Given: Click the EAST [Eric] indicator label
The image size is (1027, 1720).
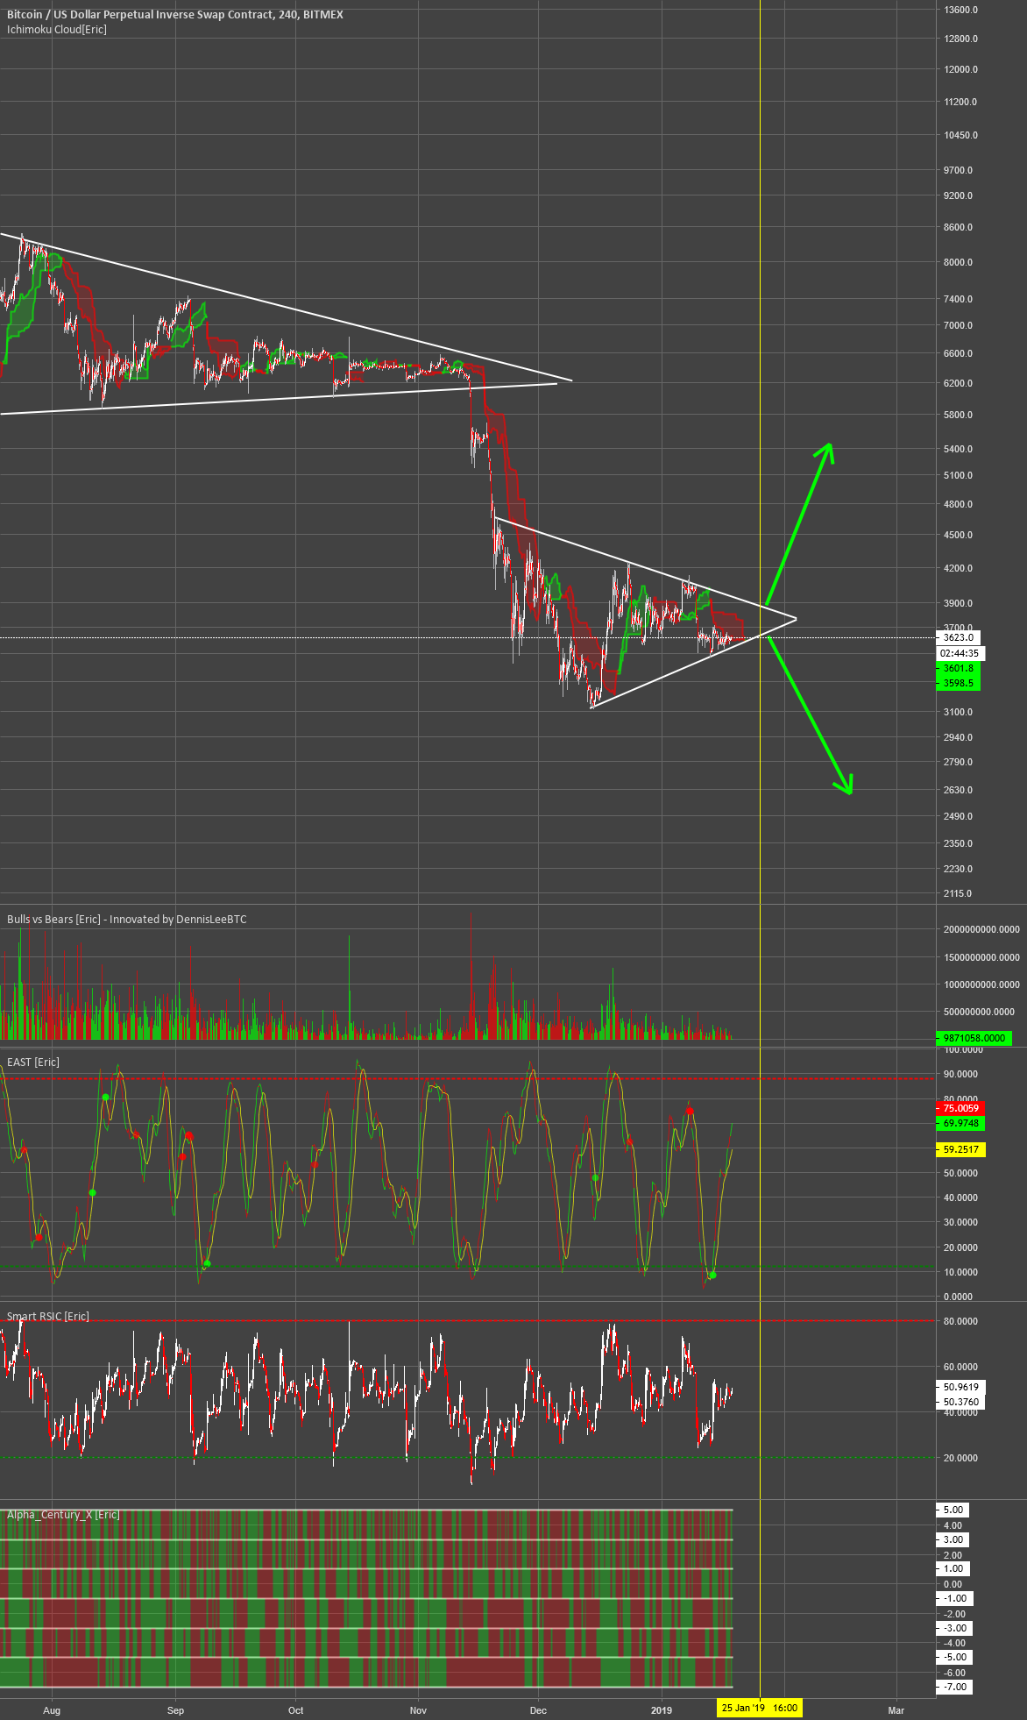Looking at the screenshot, I should point(33,1062).
